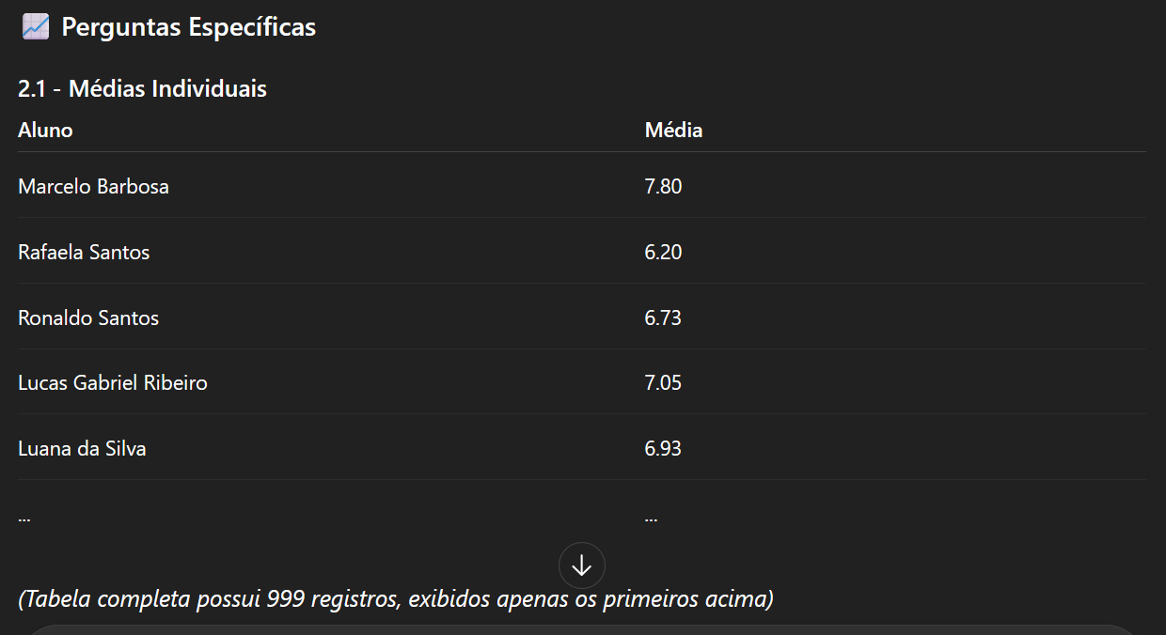Image resolution: width=1166 pixels, height=635 pixels.
Task: Select the Lucas Gabriel Ribeiro name cell
Action: (x=113, y=382)
